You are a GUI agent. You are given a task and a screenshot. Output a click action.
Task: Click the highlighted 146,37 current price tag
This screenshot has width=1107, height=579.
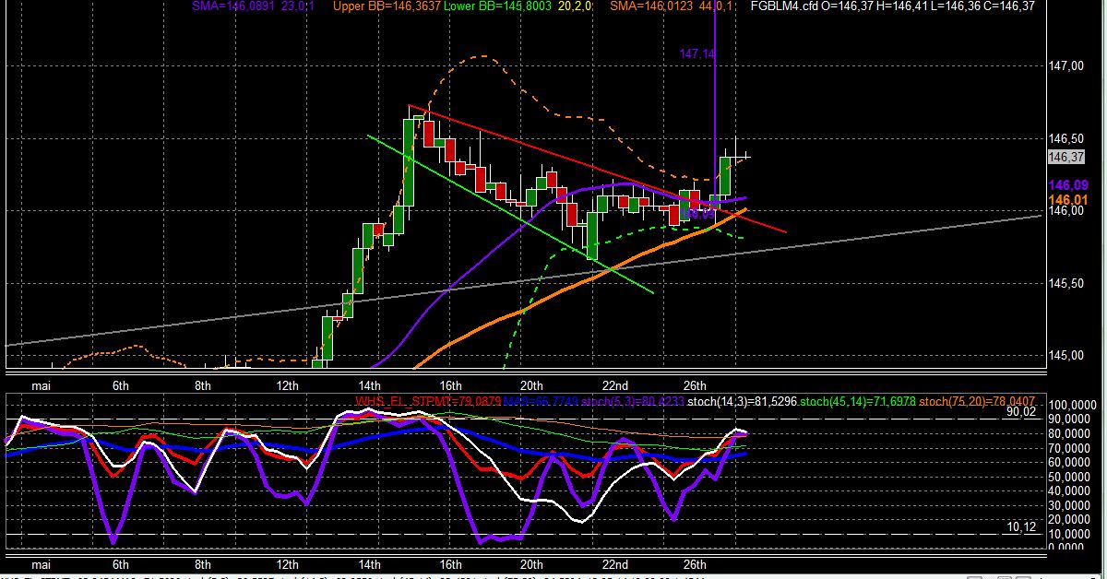pyautogui.click(x=1065, y=158)
